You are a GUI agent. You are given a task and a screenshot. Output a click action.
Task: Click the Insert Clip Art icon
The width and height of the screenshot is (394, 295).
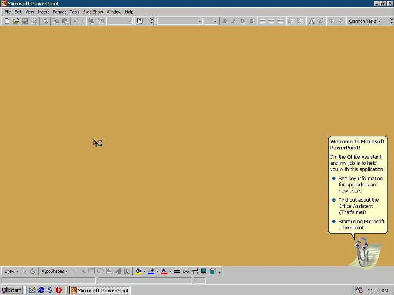tap(127, 271)
